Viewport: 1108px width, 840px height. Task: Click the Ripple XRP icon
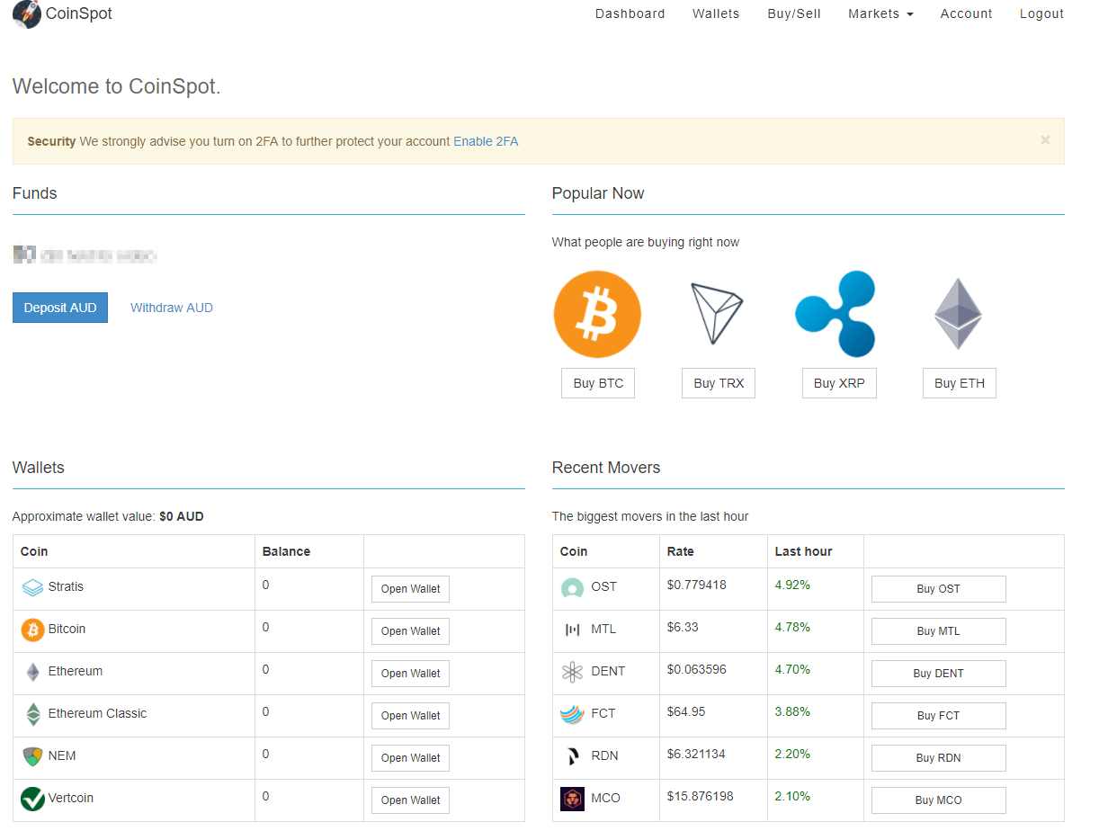[836, 314]
